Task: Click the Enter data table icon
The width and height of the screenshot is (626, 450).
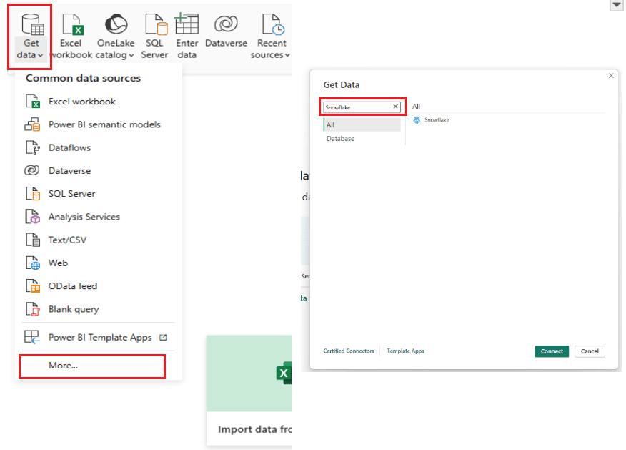Action: pyautogui.click(x=187, y=24)
